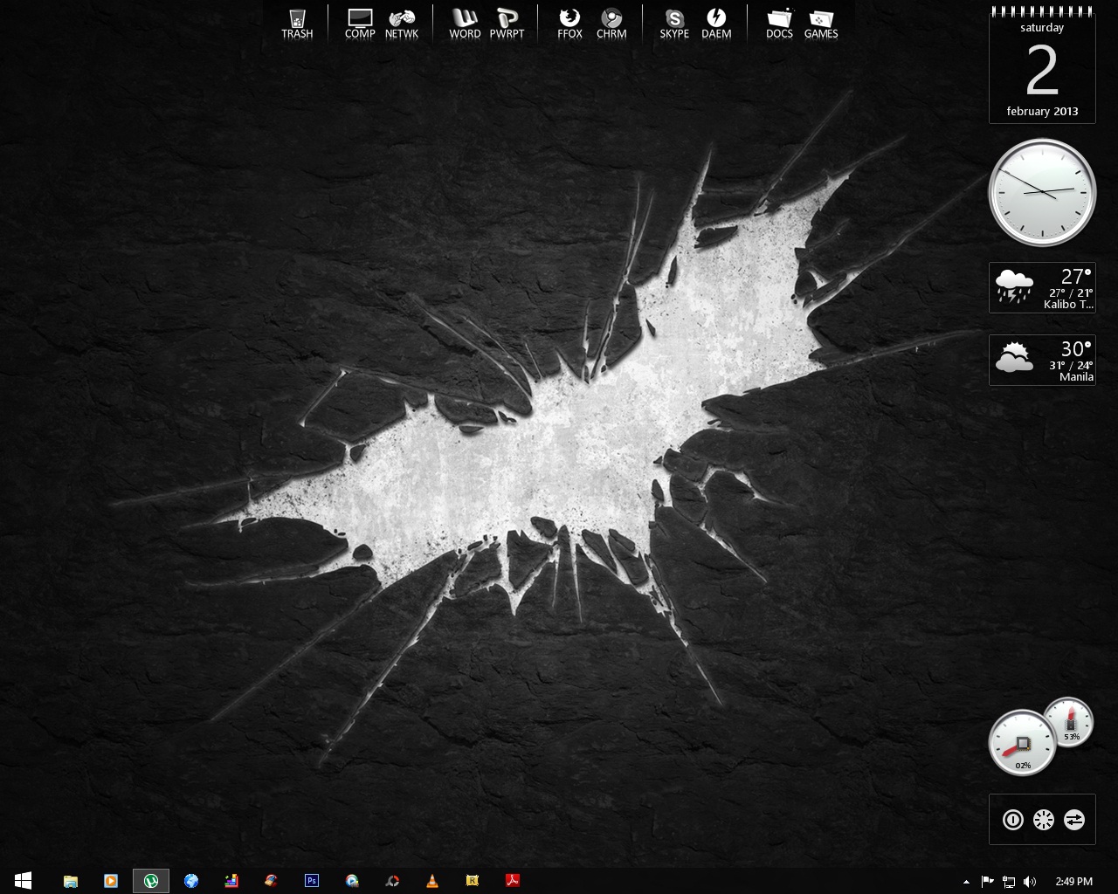Click the Windows Start button

(x=23, y=881)
